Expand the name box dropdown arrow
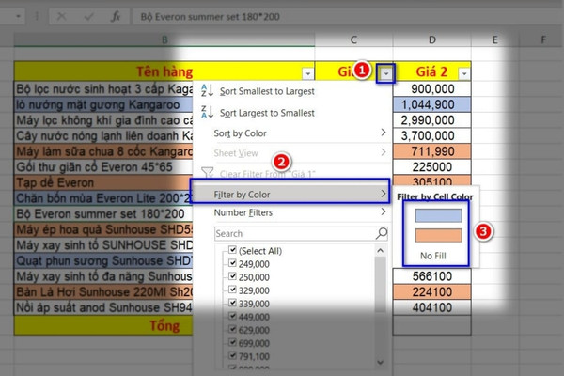 click(19, 17)
